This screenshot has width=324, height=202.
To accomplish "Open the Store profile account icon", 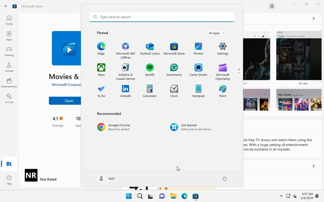I will coord(272,6).
